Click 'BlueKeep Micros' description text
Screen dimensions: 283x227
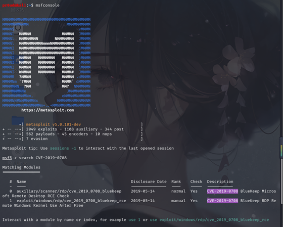(x=258, y=191)
